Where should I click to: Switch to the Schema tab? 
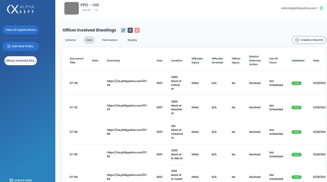pyautogui.click(x=71, y=40)
